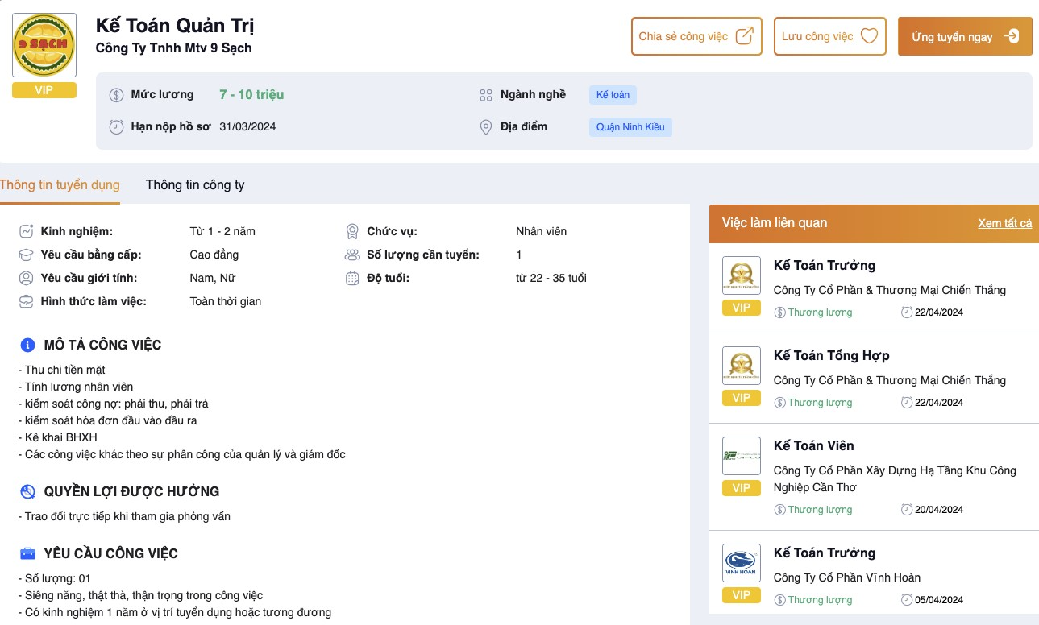Open Xem tất cả related jobs link
1039x625 pixels.
tap(1004, 223)
